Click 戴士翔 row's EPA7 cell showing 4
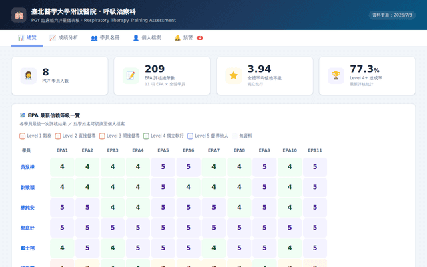The width and height of the screenshot is (427, 267). click(x=213, y=248)
